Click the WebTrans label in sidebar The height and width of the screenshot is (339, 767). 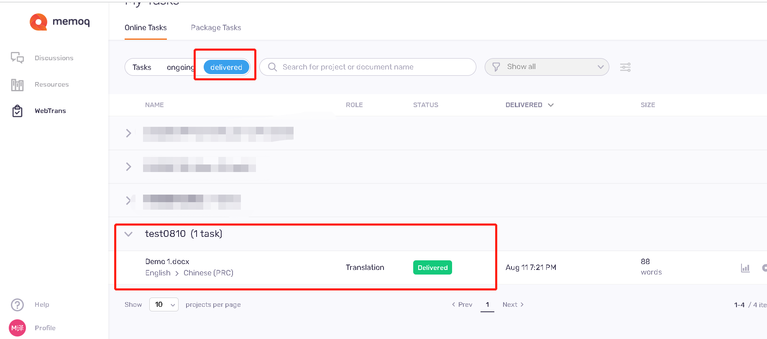50,111
